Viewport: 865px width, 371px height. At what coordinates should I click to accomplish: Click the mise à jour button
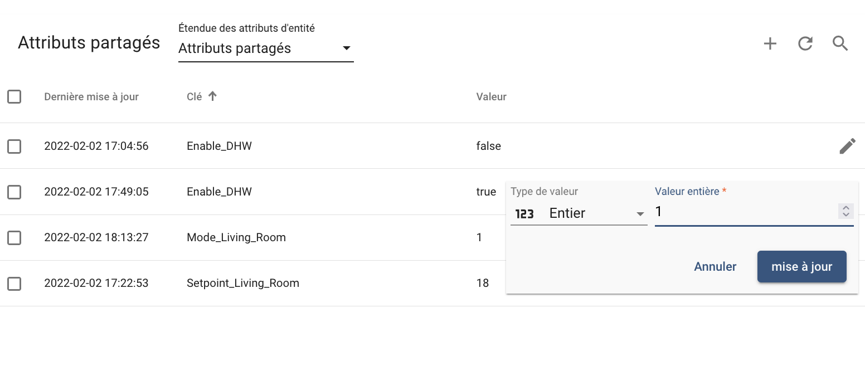click(801, 267)
